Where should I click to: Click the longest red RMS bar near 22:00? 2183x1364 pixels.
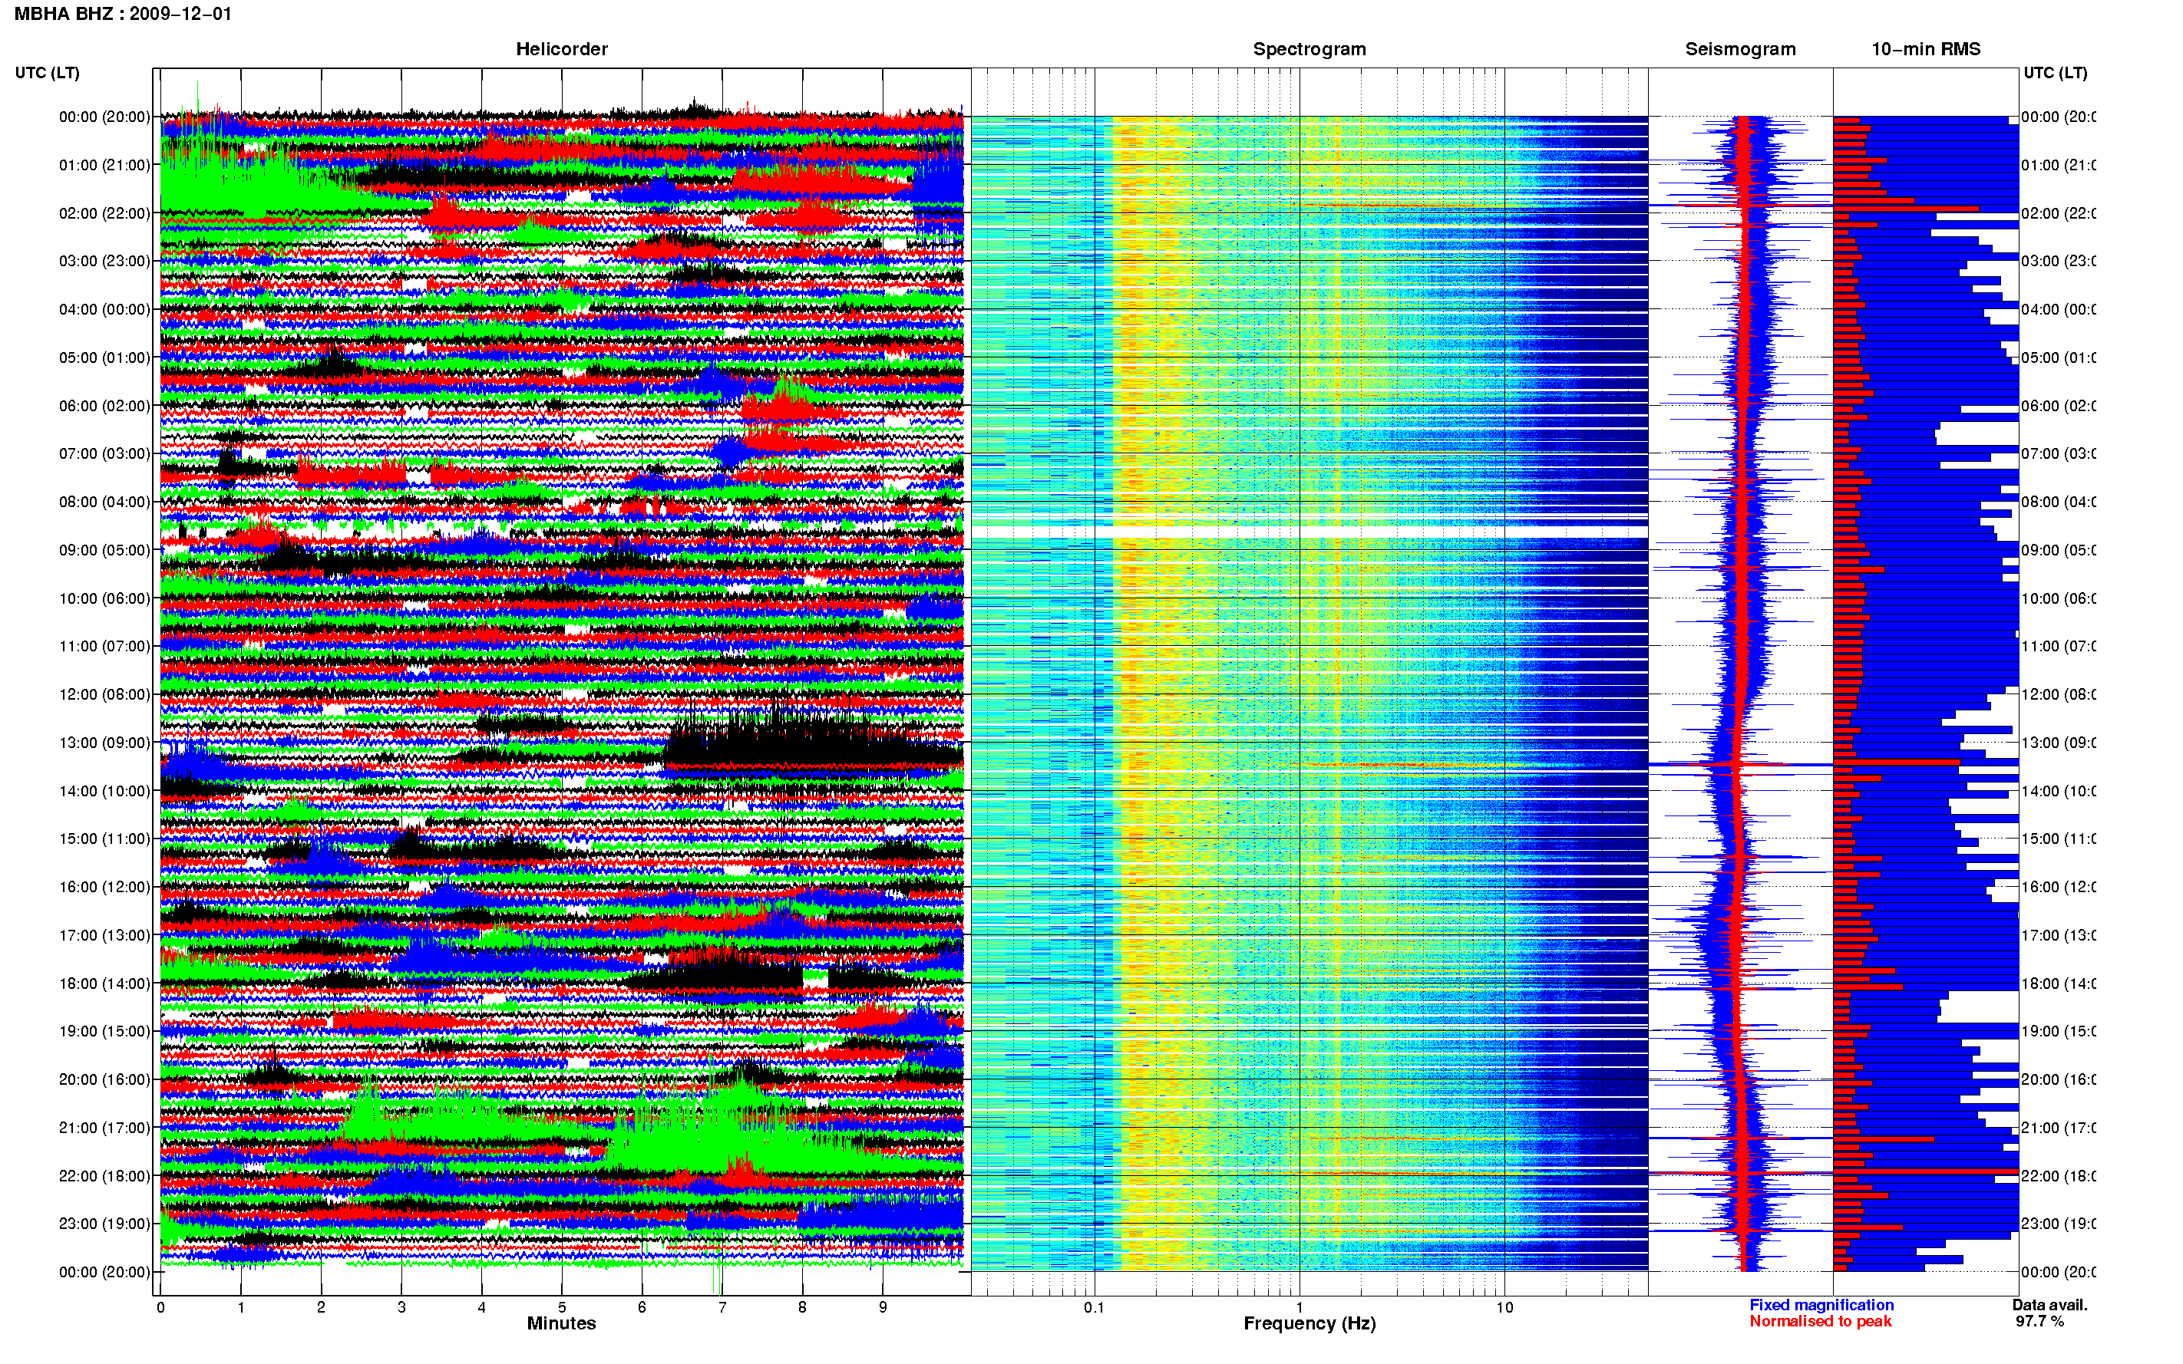[1926, 1171]
